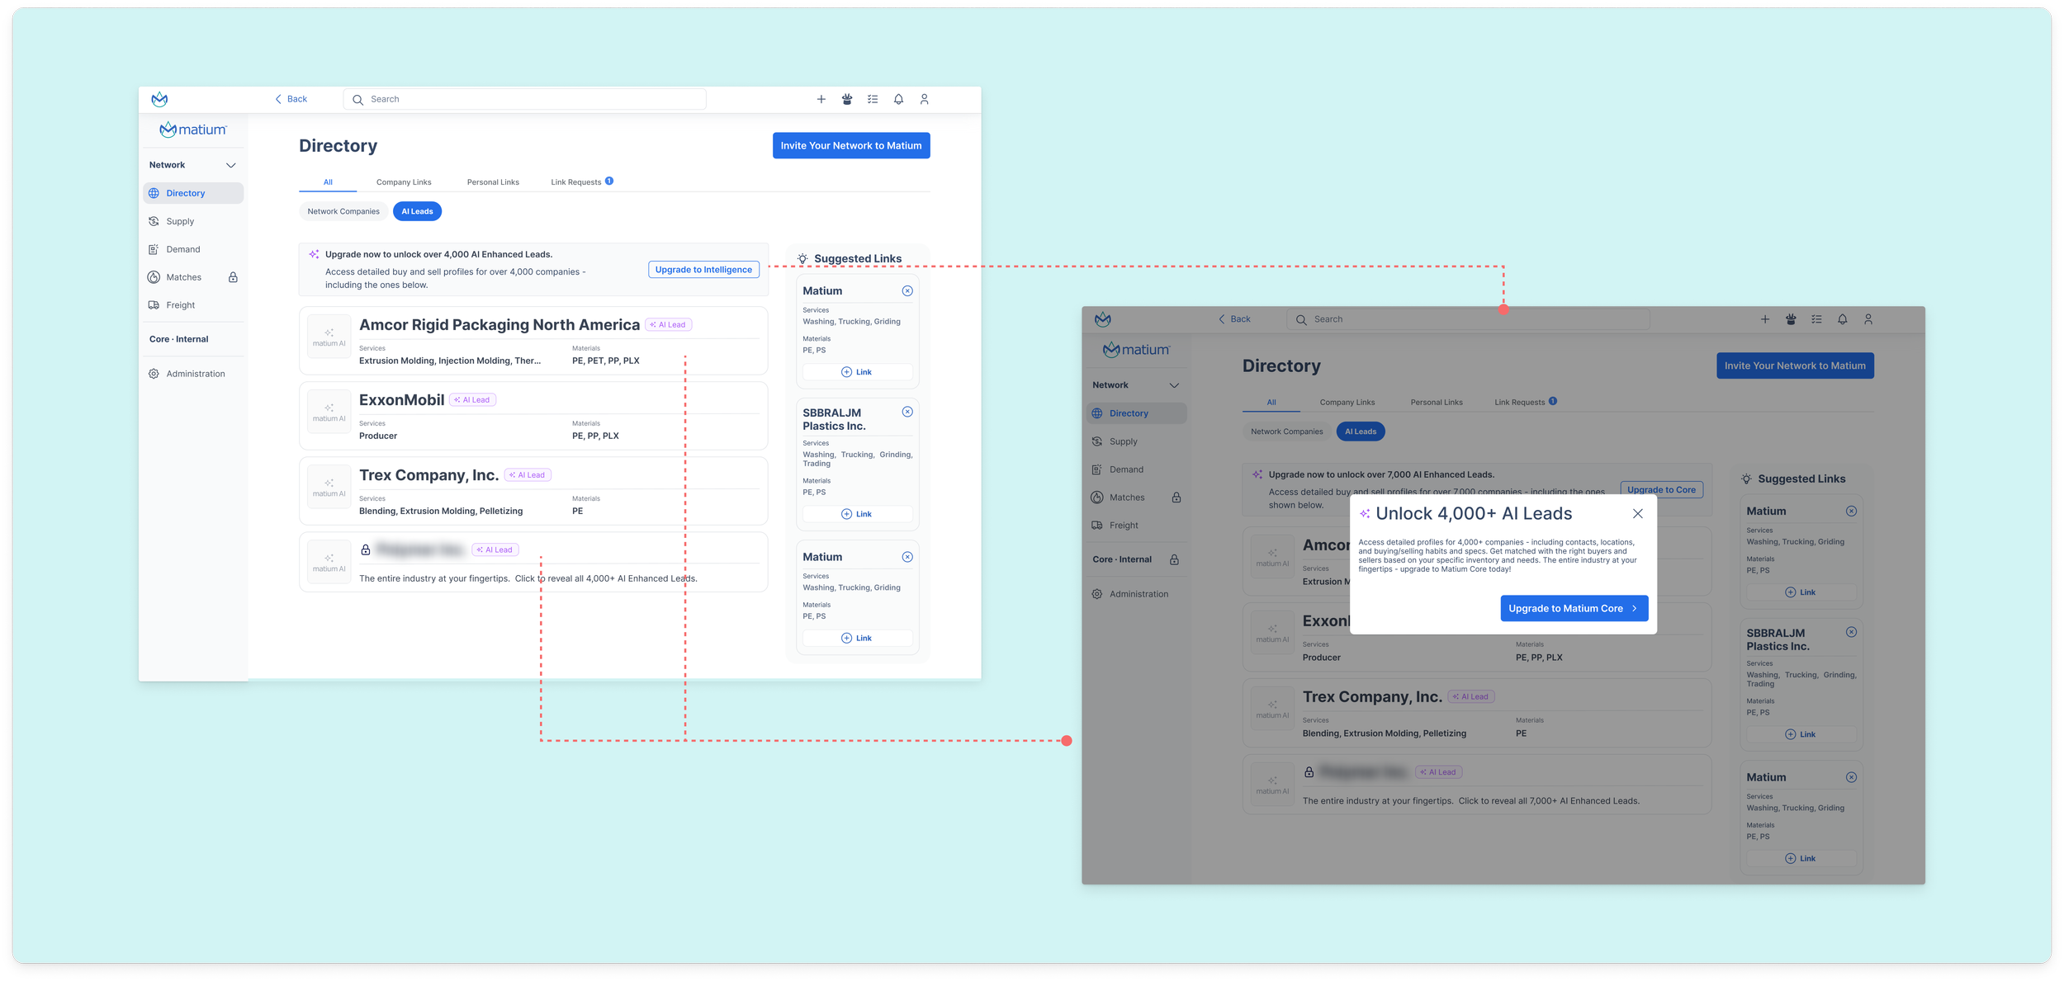Close the Unlock 4,000+ AI Leads dialog

click(x=1638, y=513)
